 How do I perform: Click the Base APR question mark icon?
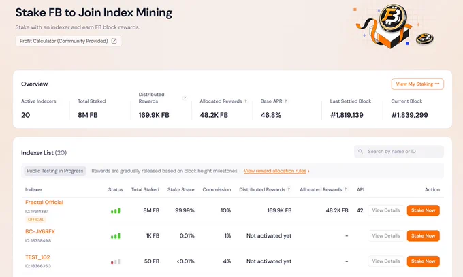(285, 101)
